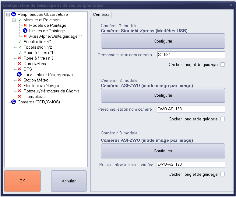Collapse the Périphériques Observatoire tree root
The image size is (236, 197).
8,14
